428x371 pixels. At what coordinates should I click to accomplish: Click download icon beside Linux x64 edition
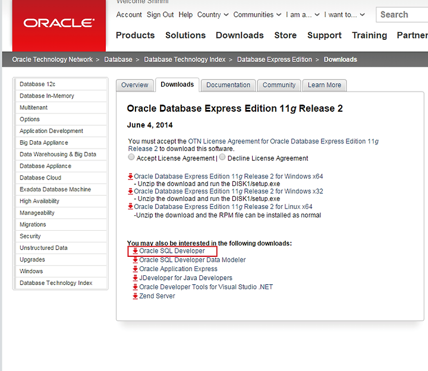point(130,207)
